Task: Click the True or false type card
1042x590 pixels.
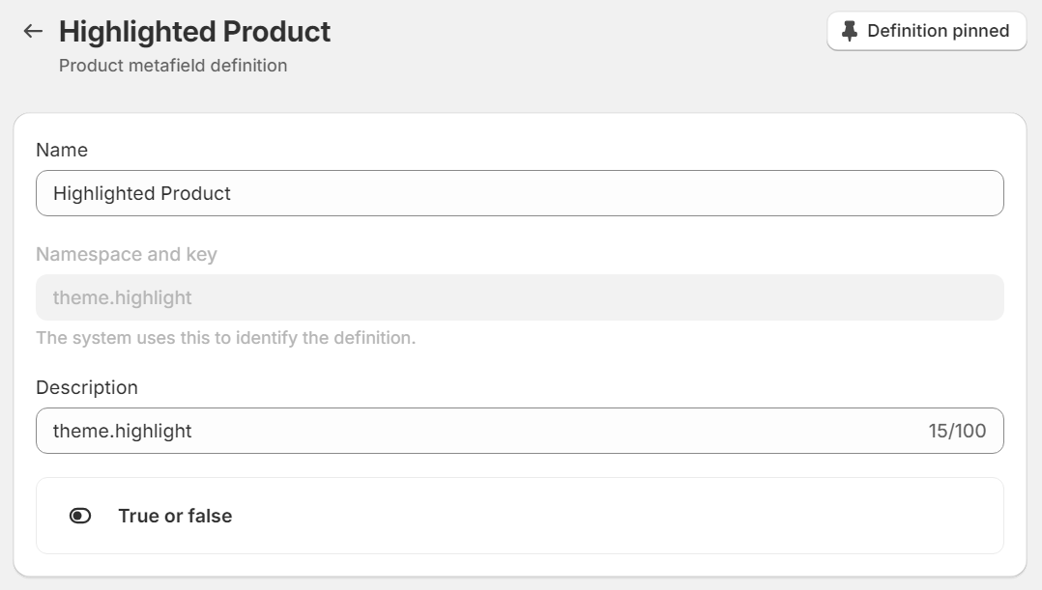Action: coord(520,516)
